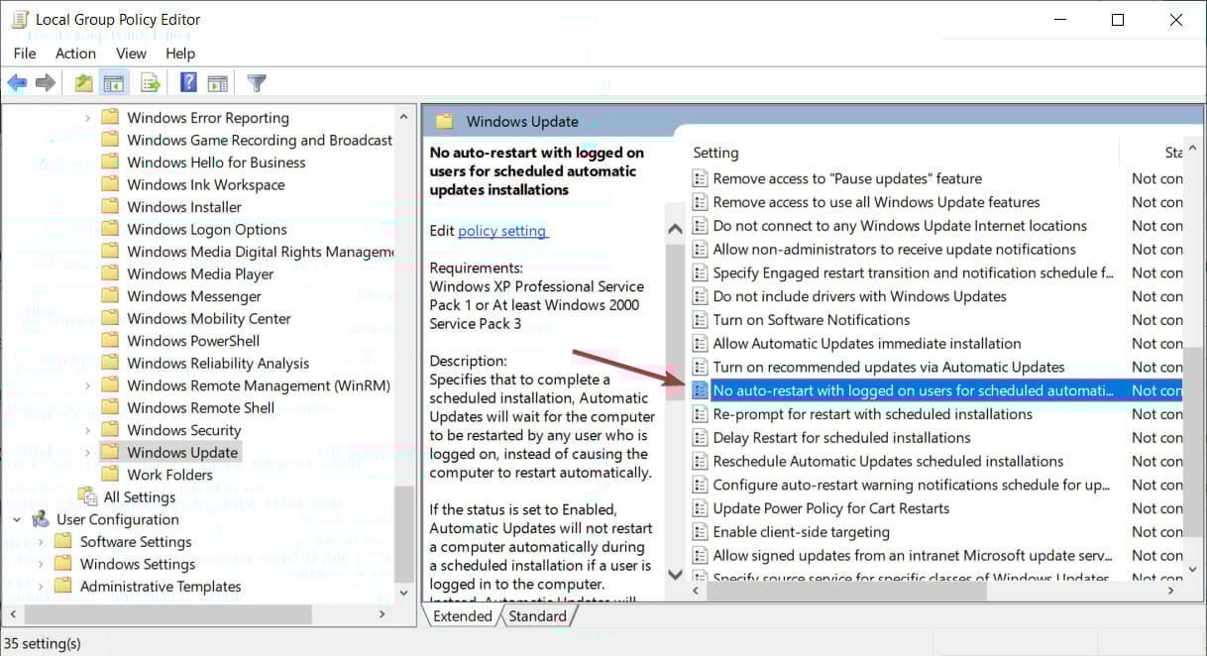Switch to the Standard tab
This screenshot has height=656, width=1207.
click(537, 615)
